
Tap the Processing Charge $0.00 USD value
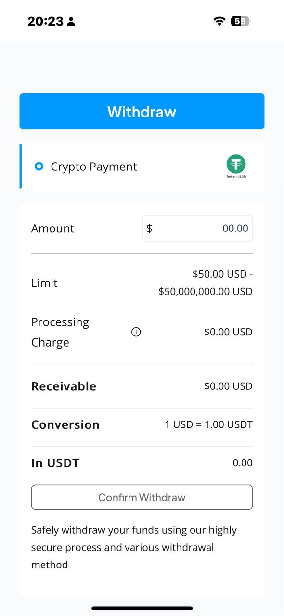[228, 332]
